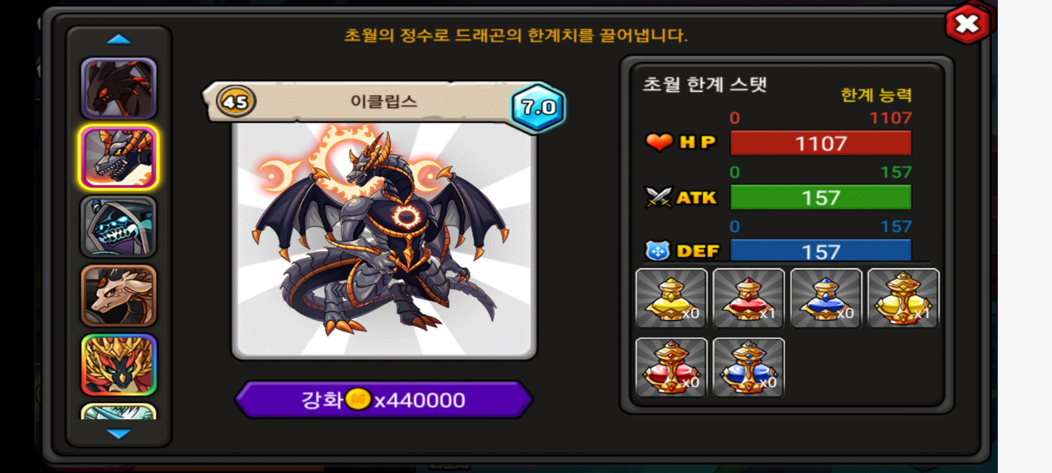Show more dragons with the down arrow
The width and height of the screenshot is (1052, 473).
[x=119, y=434]
